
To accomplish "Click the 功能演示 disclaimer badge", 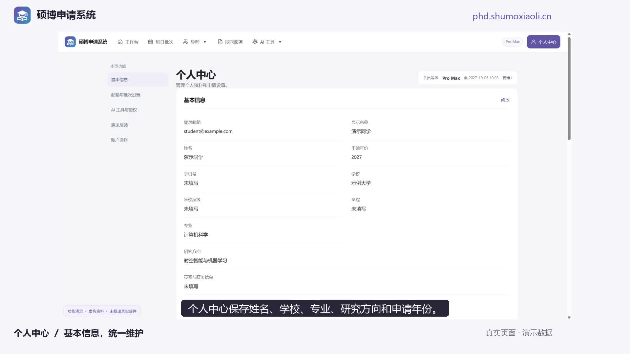I will click(102, 311).
